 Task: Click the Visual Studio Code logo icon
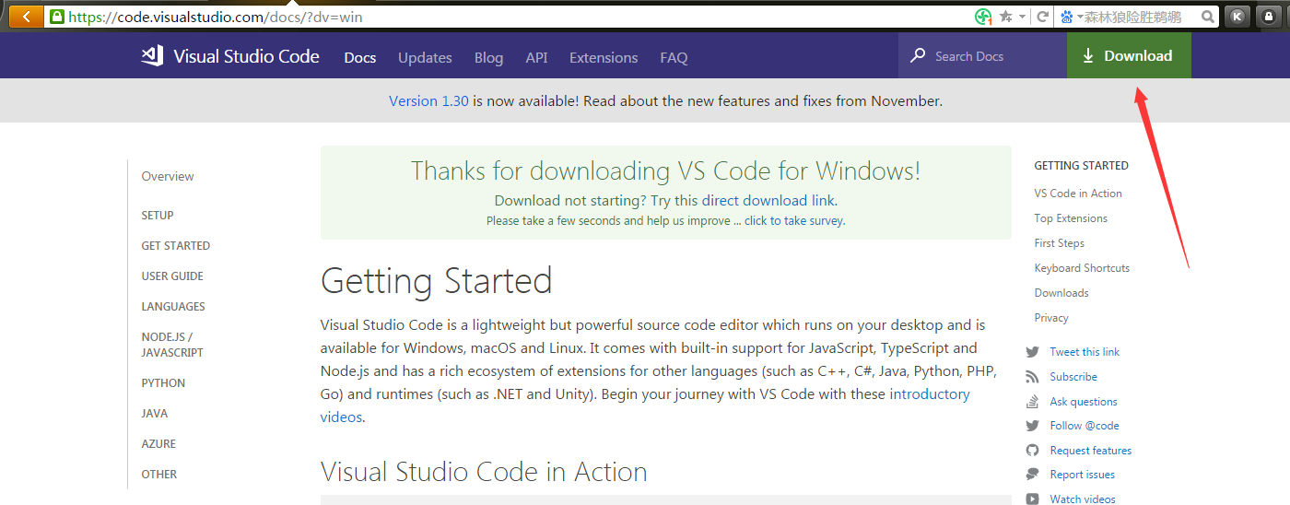pyautogui.click(x=152, y=56)
